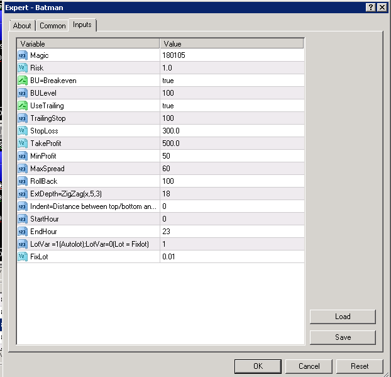Click the RollBack variable name

click(x=43, y=181)
